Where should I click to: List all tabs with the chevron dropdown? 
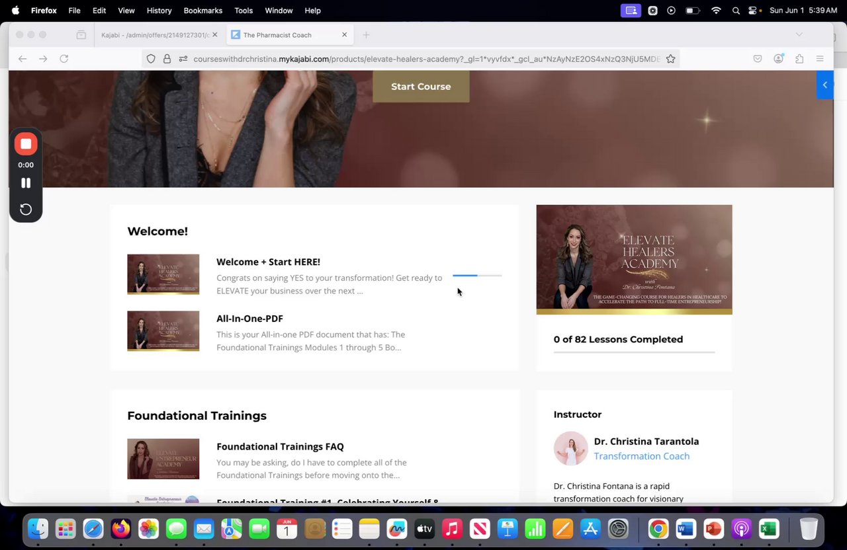point(799,34)
